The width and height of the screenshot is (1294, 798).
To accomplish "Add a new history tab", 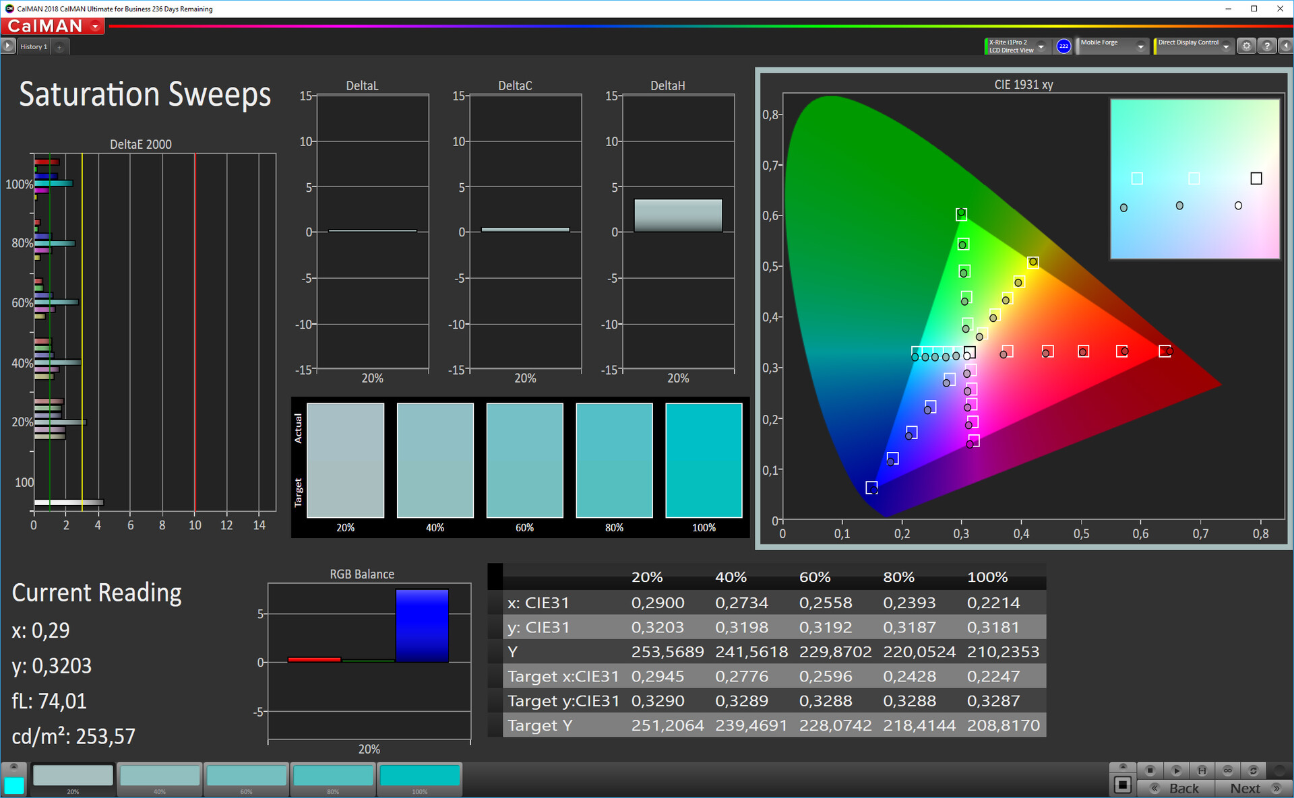I will pos(59,46).
